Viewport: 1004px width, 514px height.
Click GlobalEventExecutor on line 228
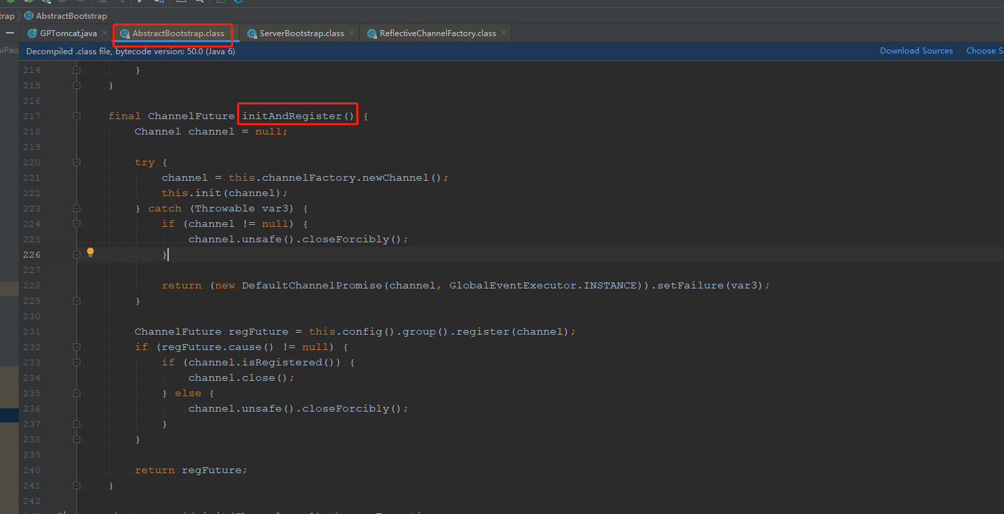pos(512,286)
